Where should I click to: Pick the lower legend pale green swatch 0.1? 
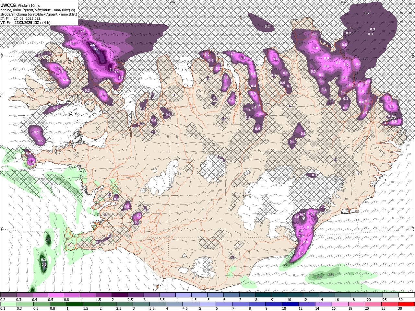[x=9, y=304]
